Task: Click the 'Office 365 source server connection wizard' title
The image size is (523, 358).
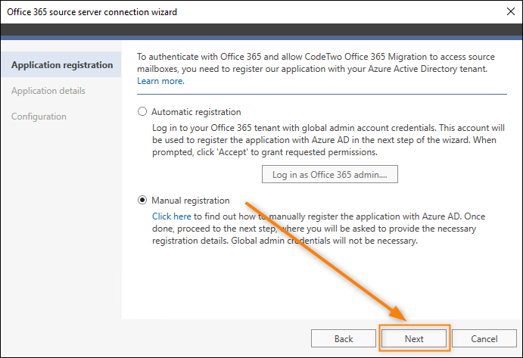Action: (92, 12)
